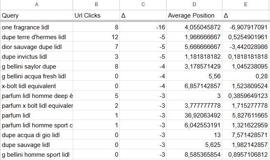This screenshot has width=270, height=160.
Task: Click position delta 1,715277778
Action: click(x=246, y=106)
